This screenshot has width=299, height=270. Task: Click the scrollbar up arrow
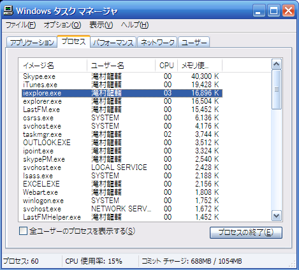pos(277,64)
